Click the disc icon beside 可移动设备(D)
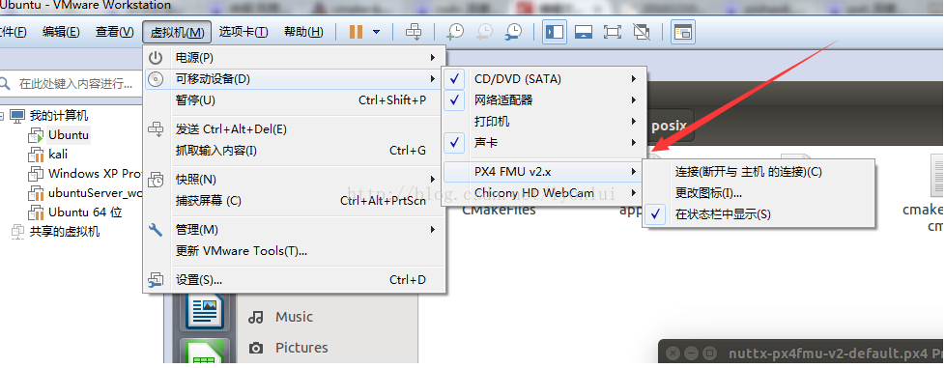Screen dimensions: 945x368 156,79
